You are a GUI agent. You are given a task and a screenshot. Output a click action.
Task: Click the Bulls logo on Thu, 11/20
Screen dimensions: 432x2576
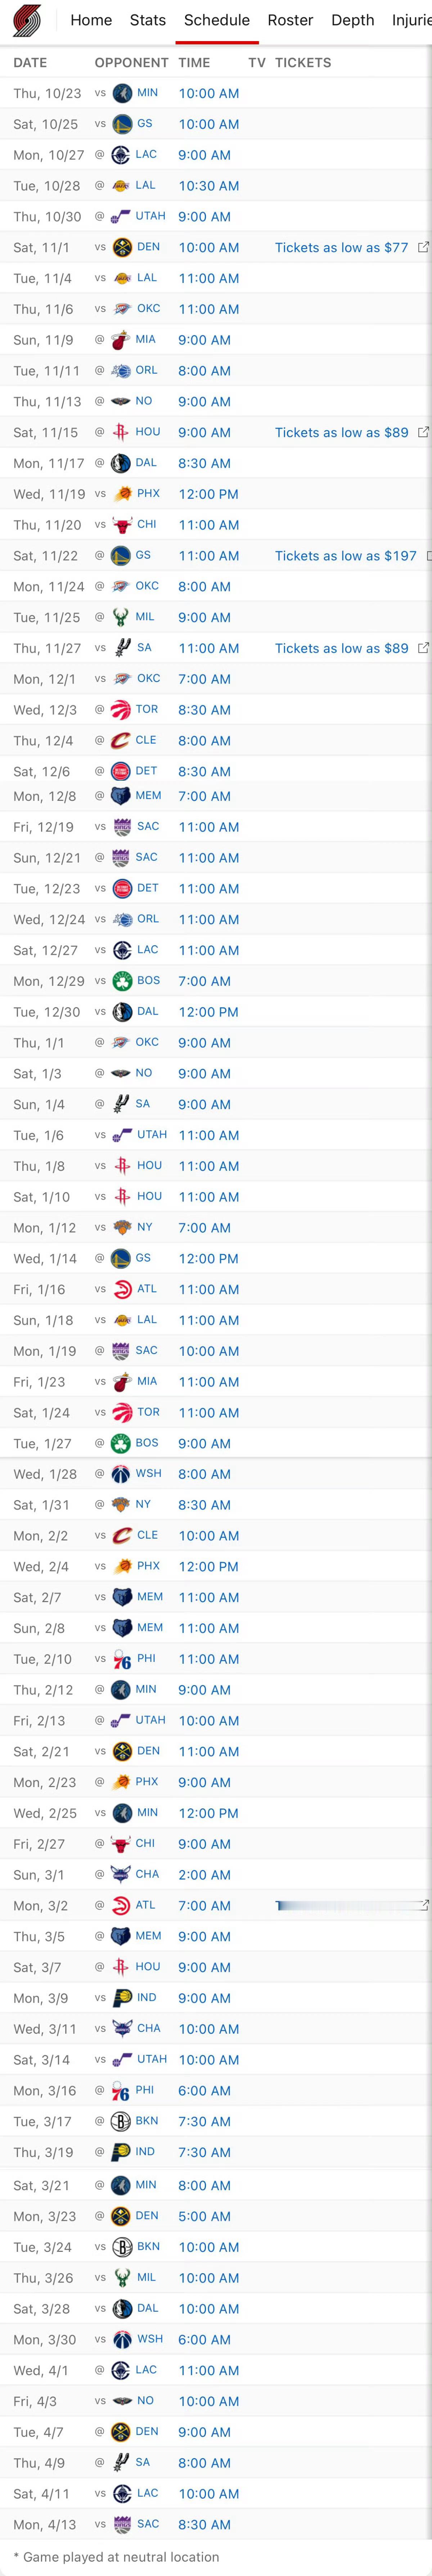(x=122, y=524)
